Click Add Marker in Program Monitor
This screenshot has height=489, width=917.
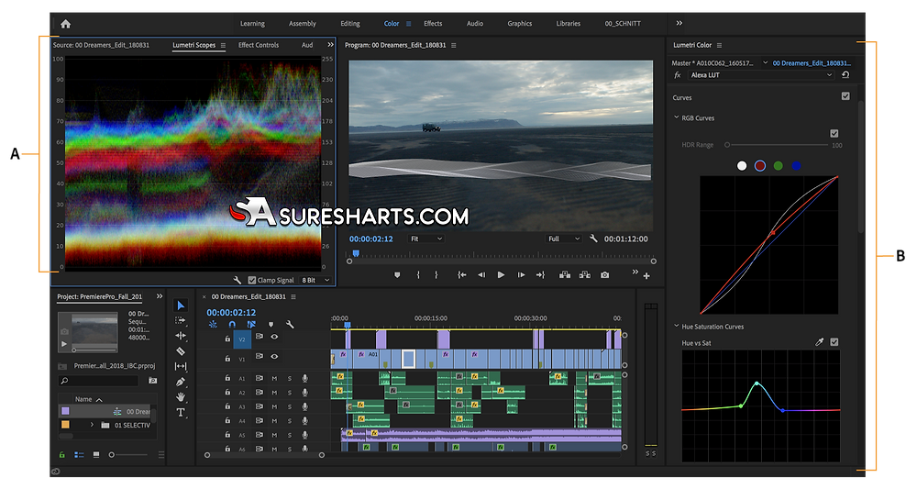(x=397, y=275)
